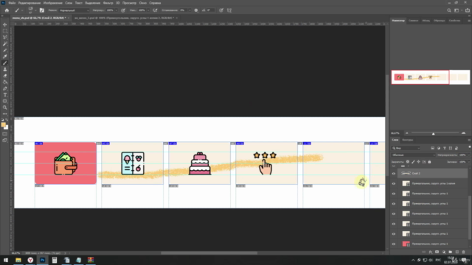Select the Horizontal Type tool
This screenshot has height=265, width=472.
tap(5, 95)
